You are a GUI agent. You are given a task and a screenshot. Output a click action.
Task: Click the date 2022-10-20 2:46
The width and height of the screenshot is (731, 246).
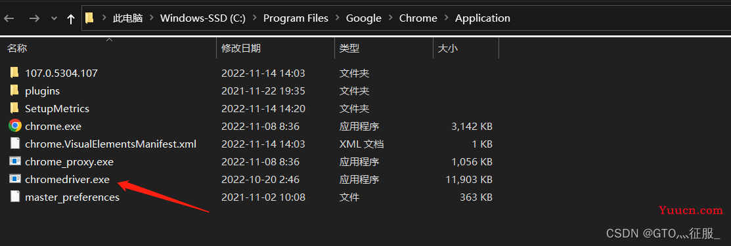coord(260,179)
